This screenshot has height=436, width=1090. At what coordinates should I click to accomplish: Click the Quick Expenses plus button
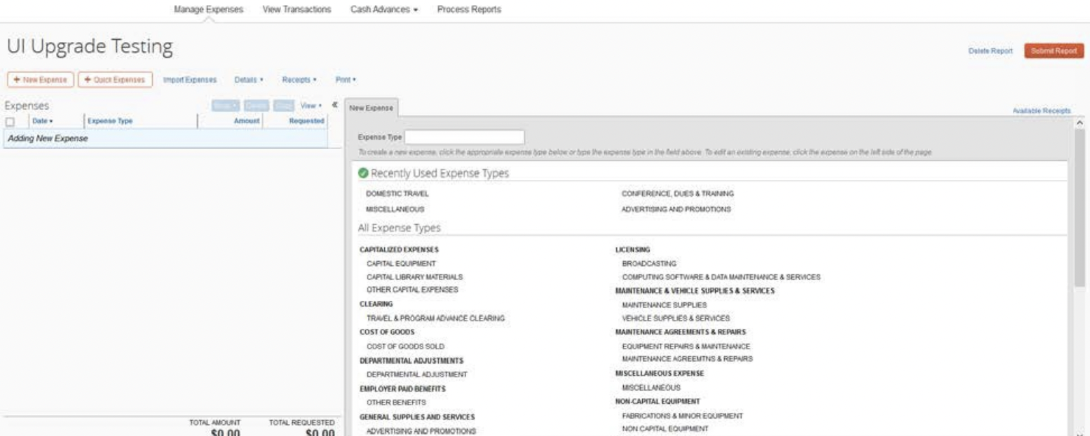115,80
